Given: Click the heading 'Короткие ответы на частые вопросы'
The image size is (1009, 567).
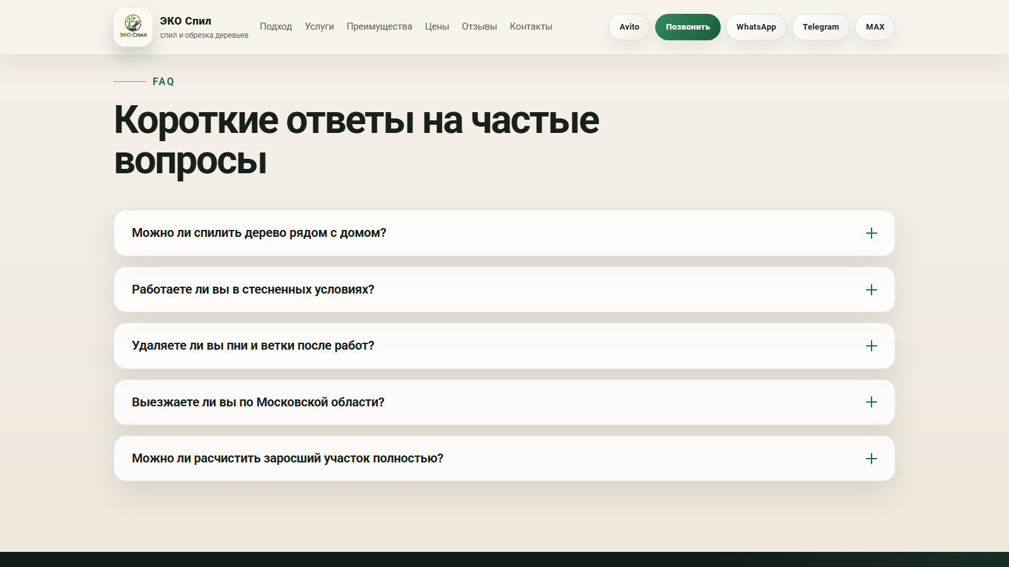Looking at the screenshot, I should [x=356, y=140].
